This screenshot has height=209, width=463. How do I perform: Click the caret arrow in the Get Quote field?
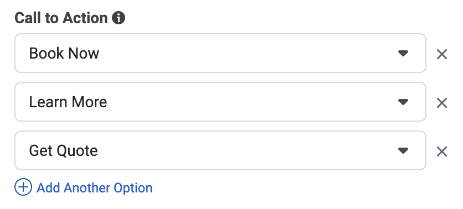tap(403, 150)
